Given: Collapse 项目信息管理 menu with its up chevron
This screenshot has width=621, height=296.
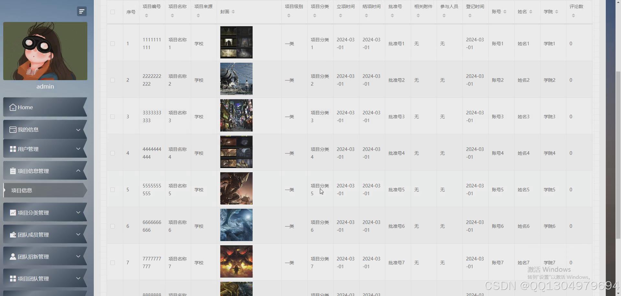Looking at the screenshot, I should [x=78, y=171].
